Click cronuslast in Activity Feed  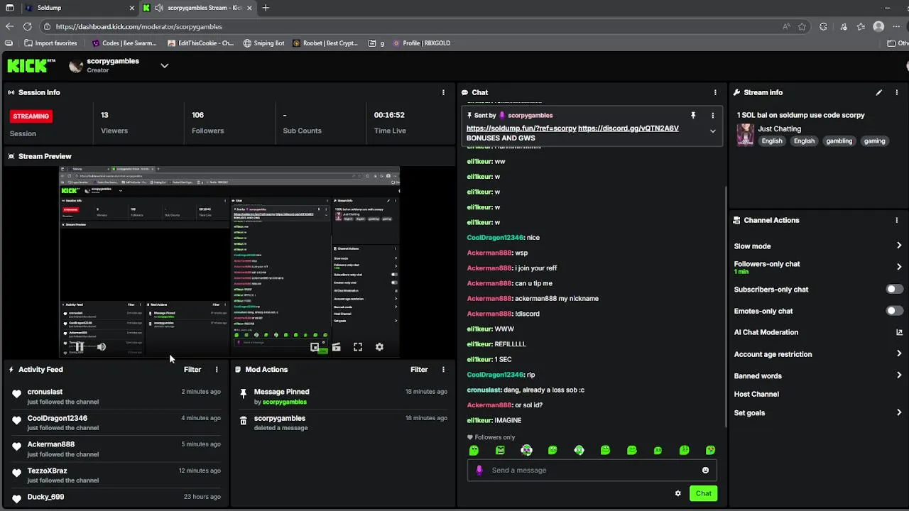[x=45, y=392]
